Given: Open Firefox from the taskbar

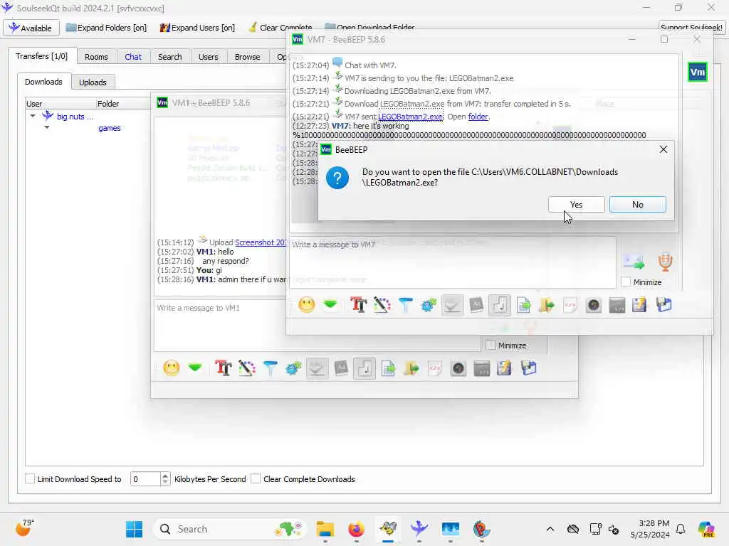Looking at the screenshot, I should (x=356, y=529).
